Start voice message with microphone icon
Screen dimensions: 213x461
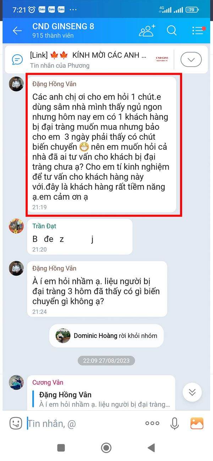click(174, 423)
